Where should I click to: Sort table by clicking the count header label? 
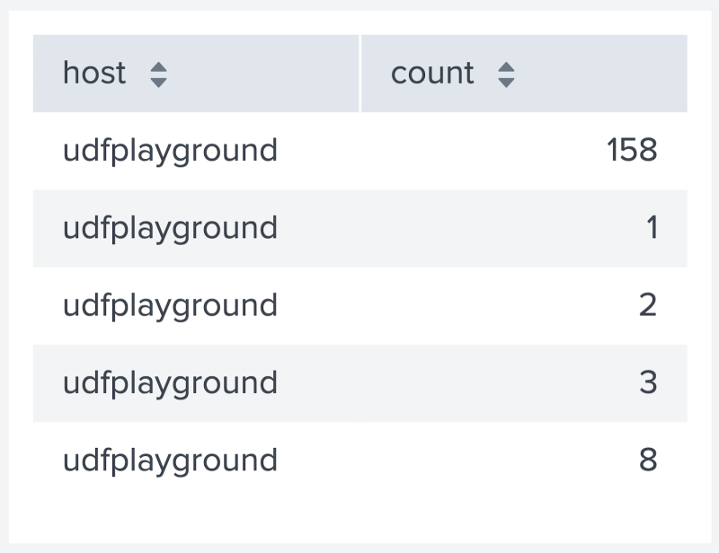[432, 74]
